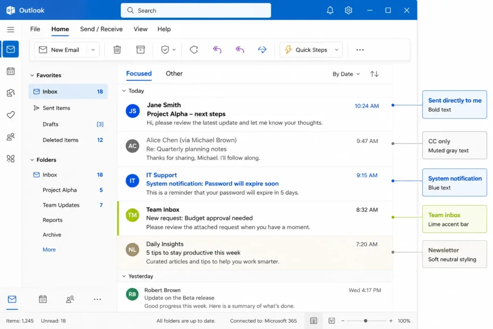Collapse the Yesterday message group
Image resolution: width=493 pixels, height=329 pixels.
click(124, 276)
